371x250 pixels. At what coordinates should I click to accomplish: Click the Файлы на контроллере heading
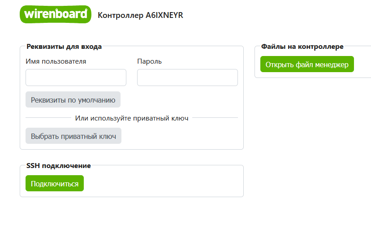pyautogui.click(x=302, y=46)
